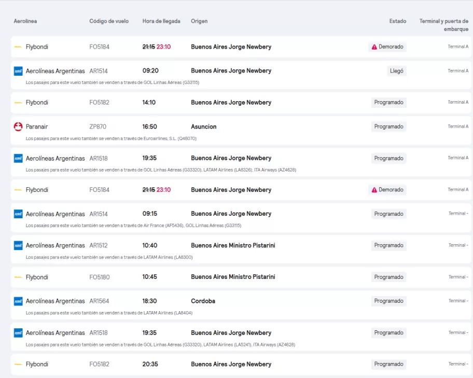Viewport: 473px width, 378px height.
Task: Click the Cordoba origin on the AR1564 row
Action: coord(203,301)
